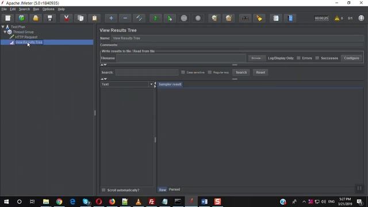368x207 pixels.
Task: Open the Function Helper dialog icon
Action: pyautogui.click(x=276, y=18)
